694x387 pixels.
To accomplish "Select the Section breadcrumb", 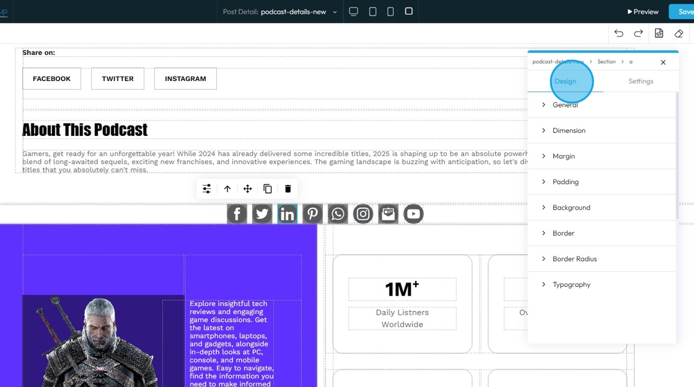I will (607, 62).
